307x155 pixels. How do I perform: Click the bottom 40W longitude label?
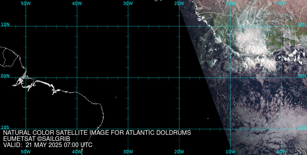(x=77, y=152)
